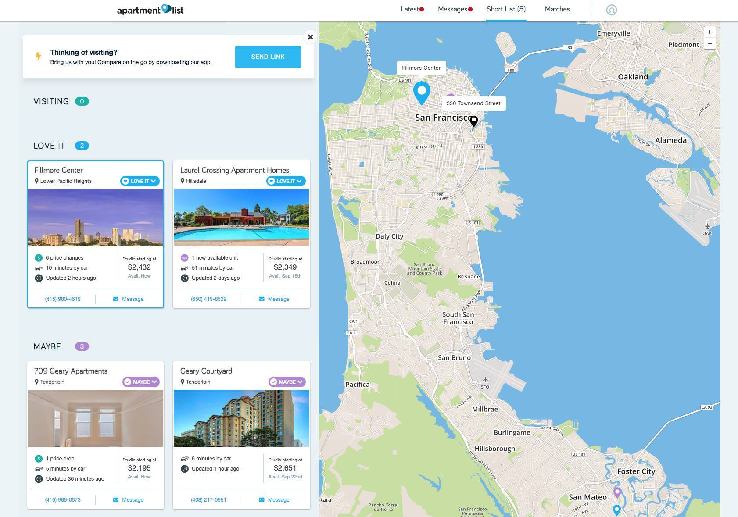Click the black 330 Townsend Street pin
Viewport: 738px width, 517px height.
(x=473, y=121)
